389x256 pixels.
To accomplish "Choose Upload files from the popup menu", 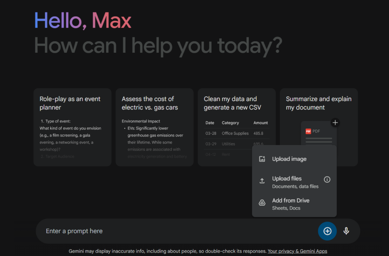I will click(287, 179).
